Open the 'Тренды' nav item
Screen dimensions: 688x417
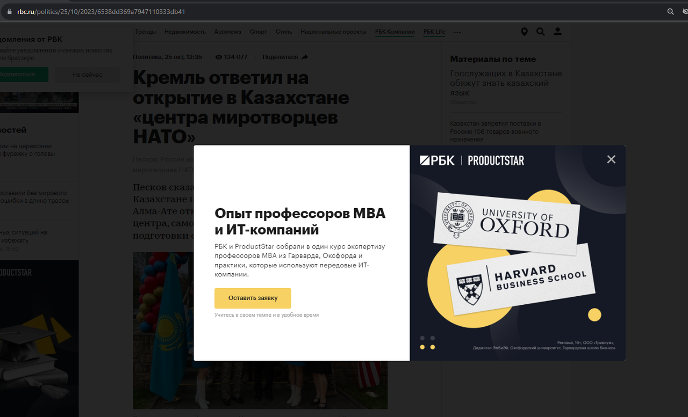click(x=146, y=32)
